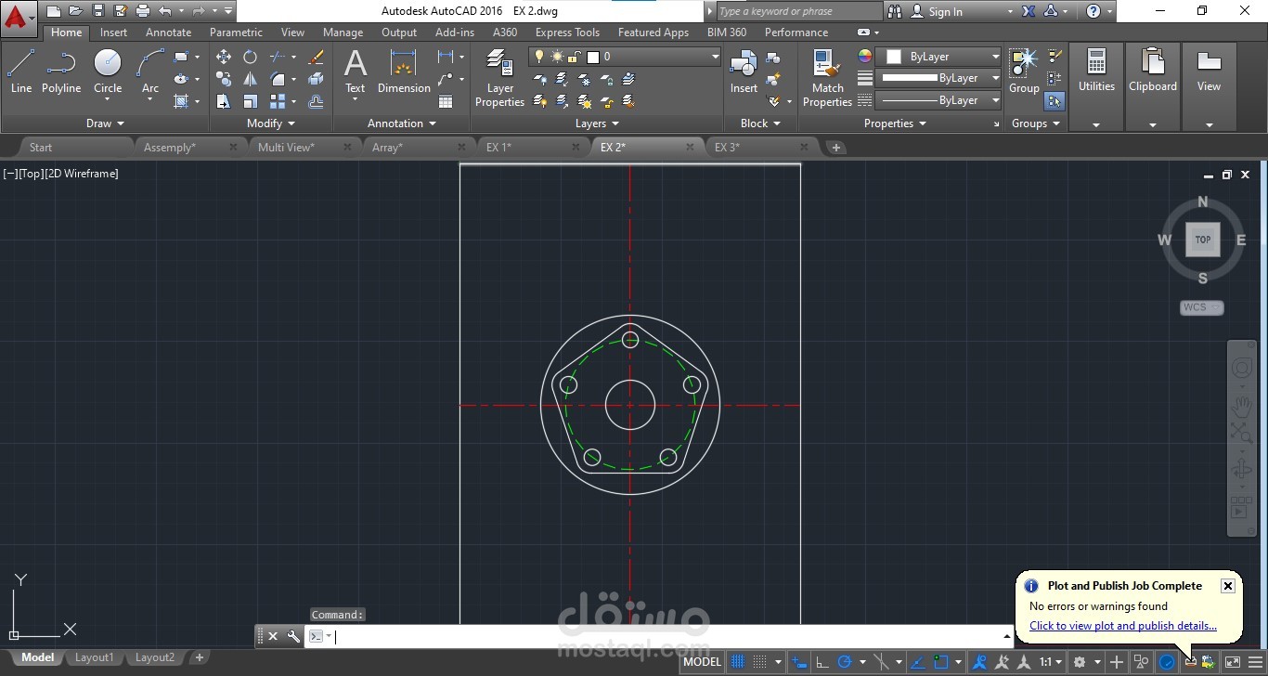The image size is (1268, 676).
Task: Open the 1:1 annotation scale dropdown
Action: [1051, 662]
